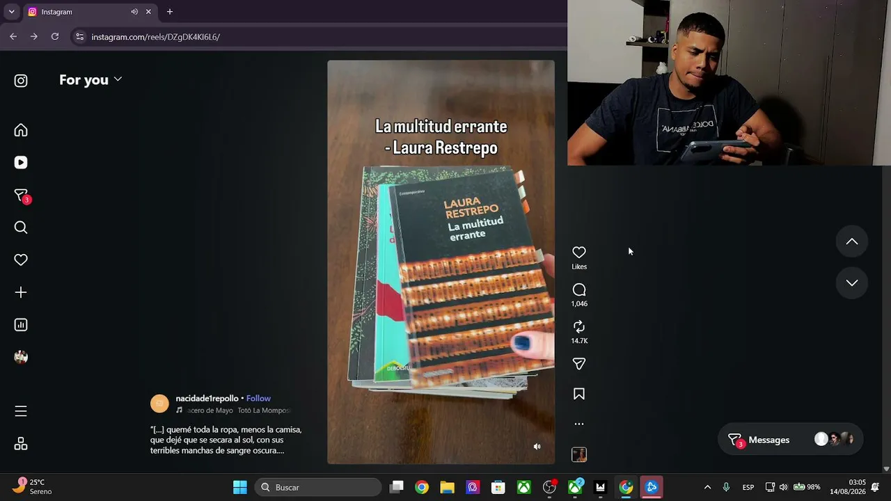Open File Explorer from the taskbar

447,487
